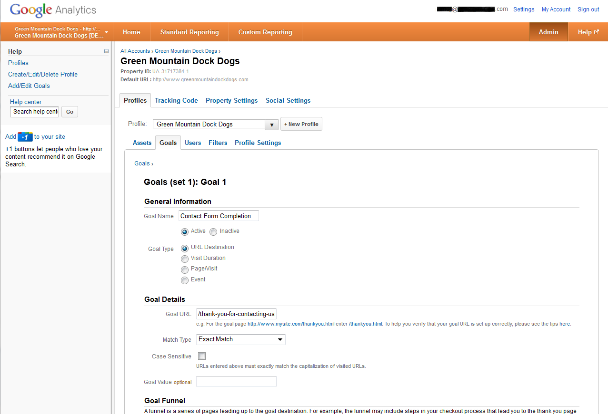Switch to Profile Settings sub-tab

(x=258, y=143)
